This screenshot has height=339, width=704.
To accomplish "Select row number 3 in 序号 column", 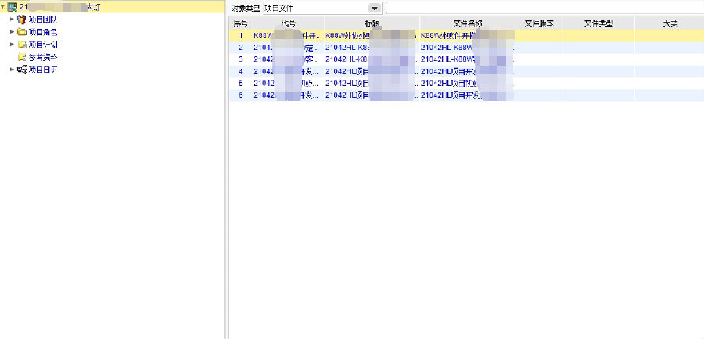I will pos(241,59).
